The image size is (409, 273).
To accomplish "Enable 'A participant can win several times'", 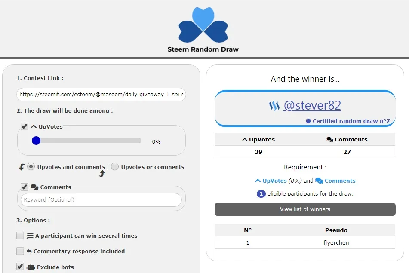I will pyautogui.click(x=20, y=236).
